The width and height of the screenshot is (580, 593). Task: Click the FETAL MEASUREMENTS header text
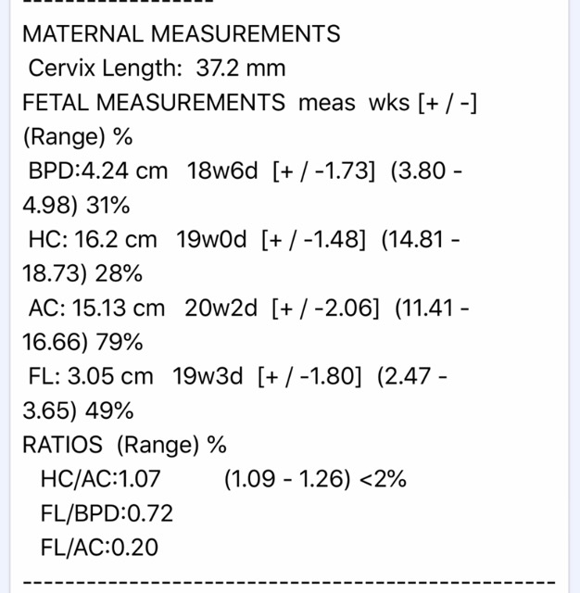click(154, 103)
